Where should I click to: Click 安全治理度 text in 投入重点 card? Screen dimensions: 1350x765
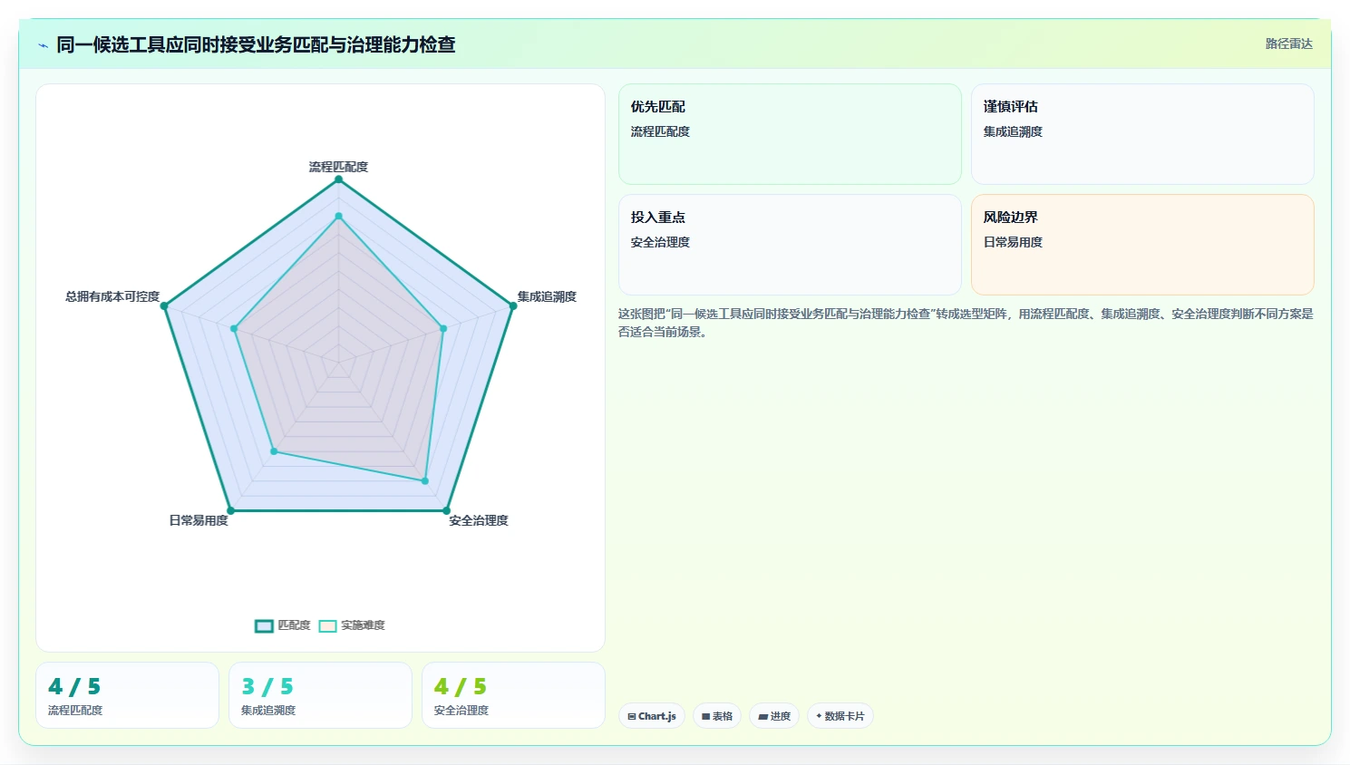pos(660,242)
